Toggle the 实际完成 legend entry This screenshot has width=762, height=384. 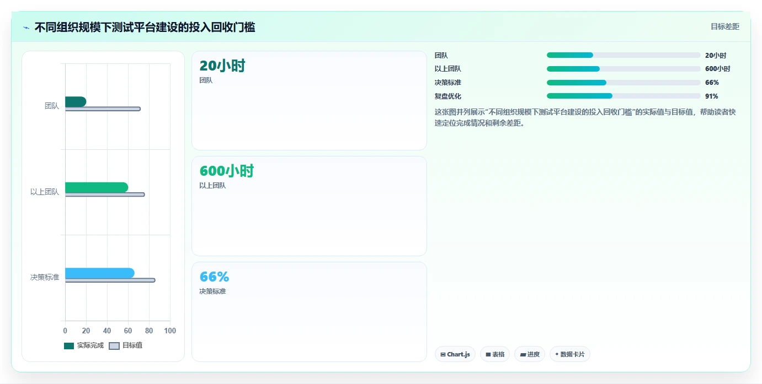pyautogui.click(x=84, y=345)
